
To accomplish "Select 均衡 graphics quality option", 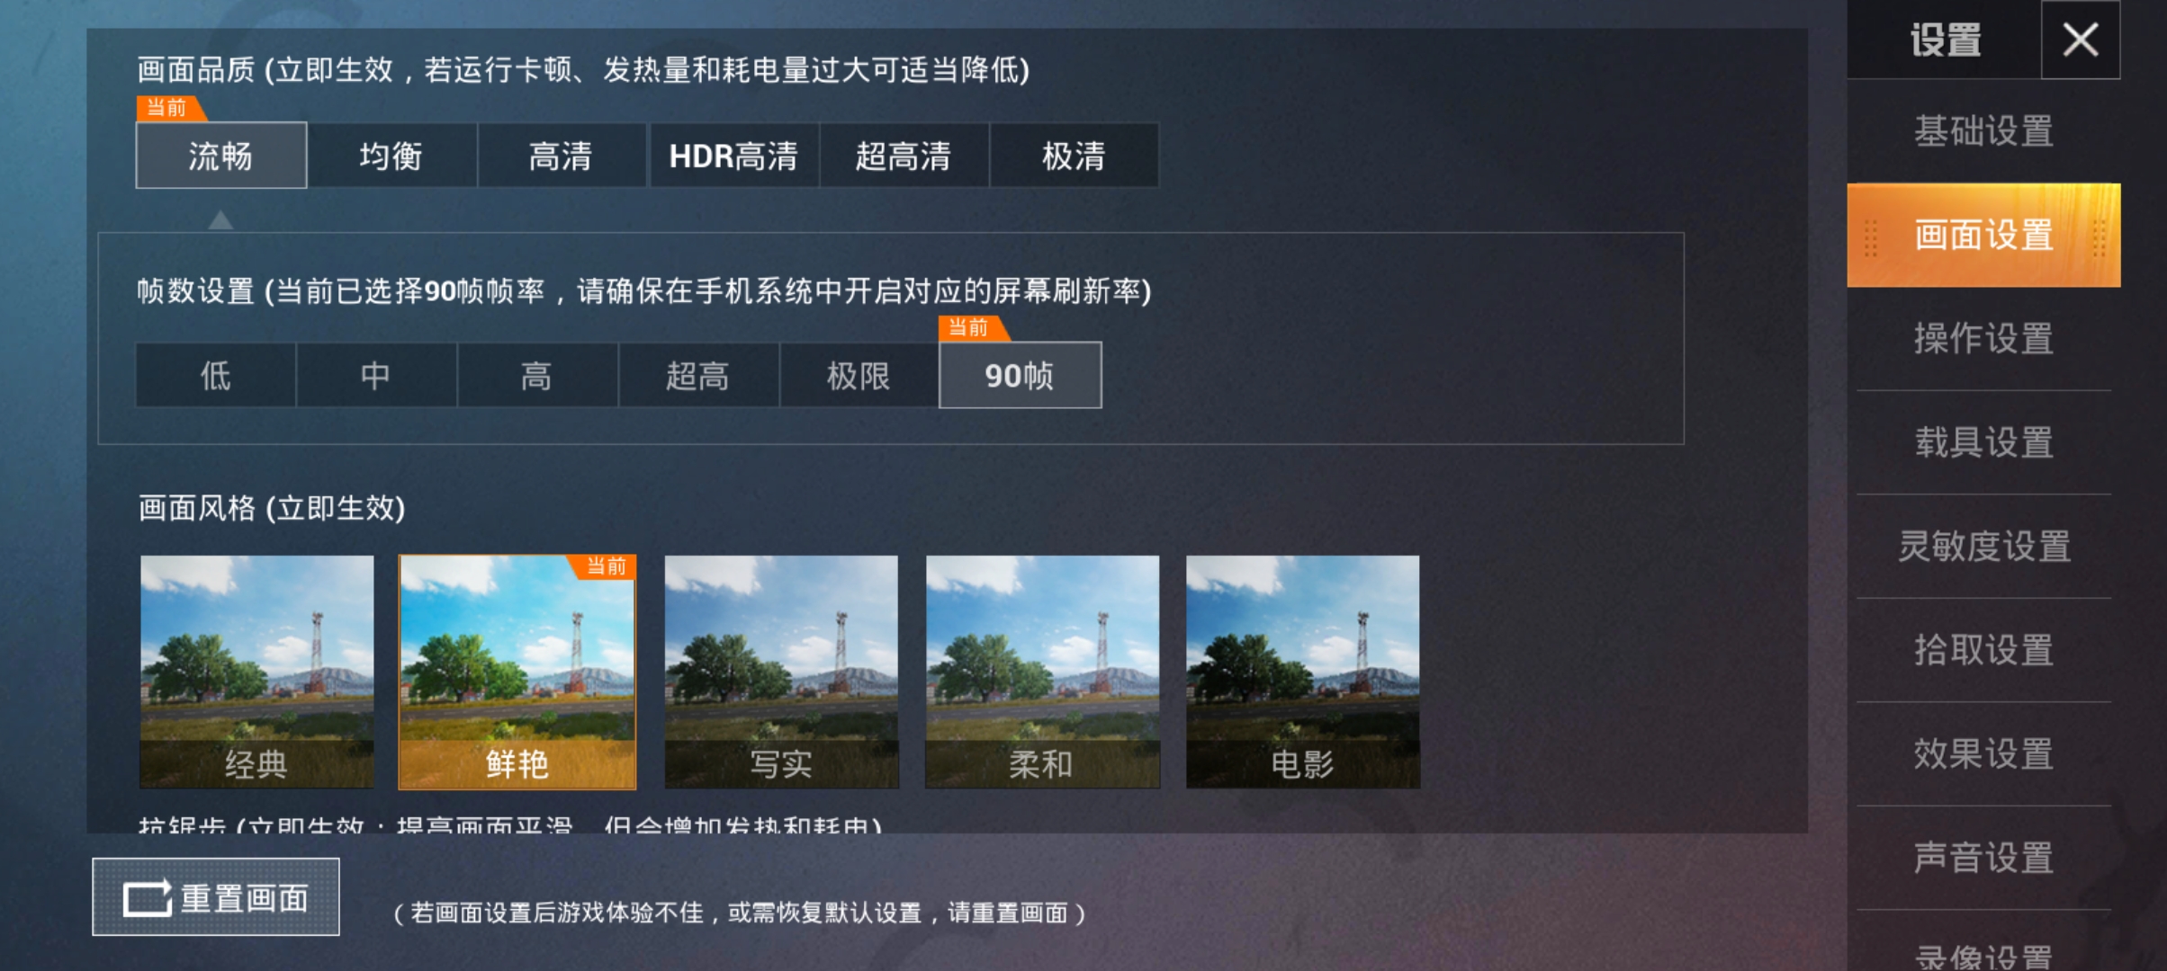I will tap(391, 156).
